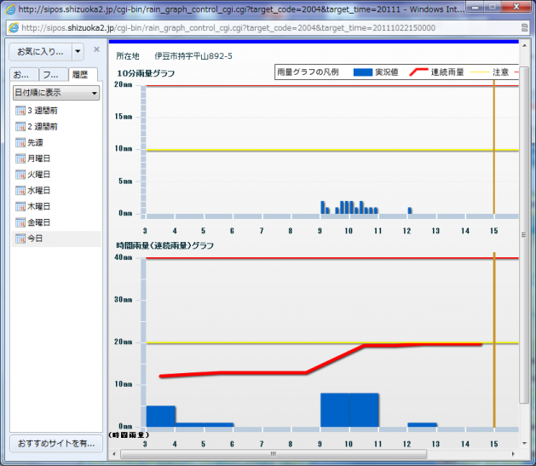Click the horizontal scrollbar left arrow
The height and width of the screenshot is (466, 536).
[x=114, y=454]
